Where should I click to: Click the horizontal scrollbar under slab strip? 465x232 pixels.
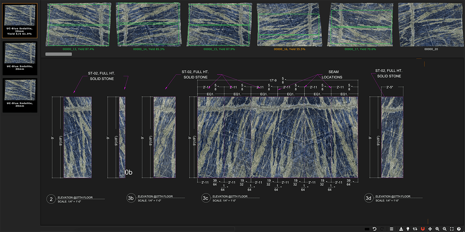[58, 54]
